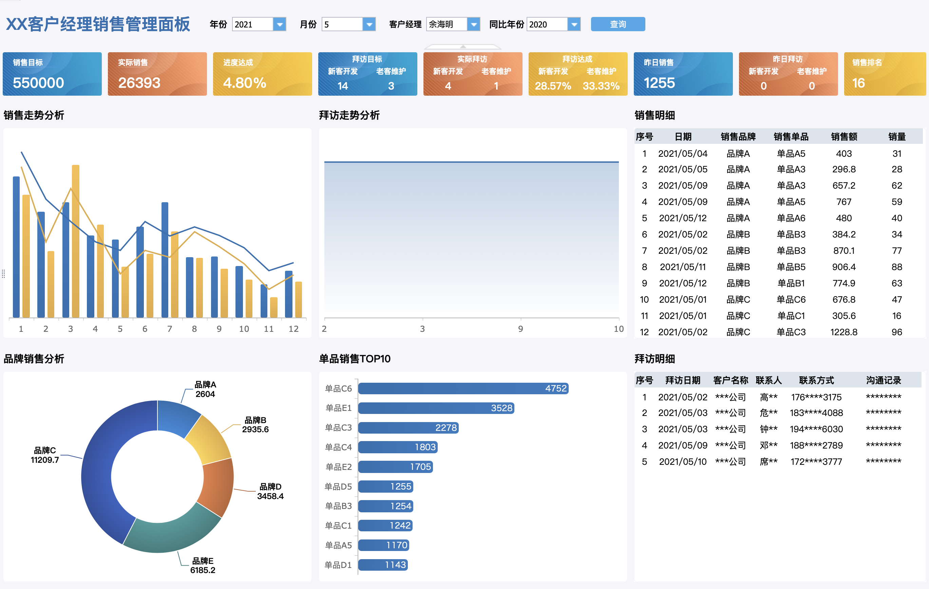This screenshot has height=589, width=929.
Task: Click the collapse arrow below filter bar
Action: (x=462, y=46)
